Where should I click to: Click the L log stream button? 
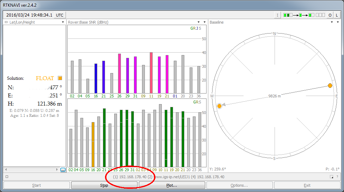click(337, 15)
